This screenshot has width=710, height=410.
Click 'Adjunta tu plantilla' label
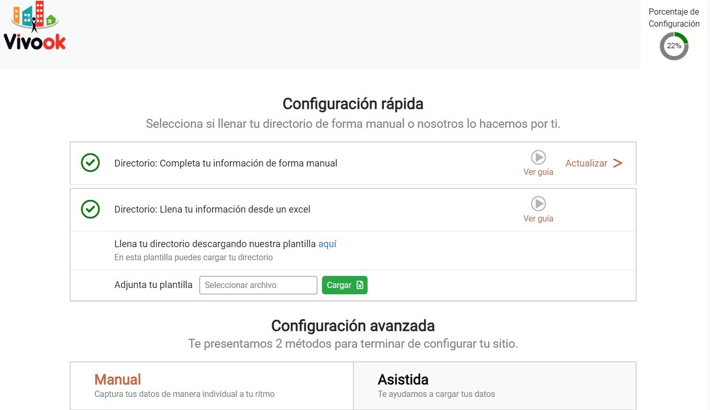click(153, 285)
